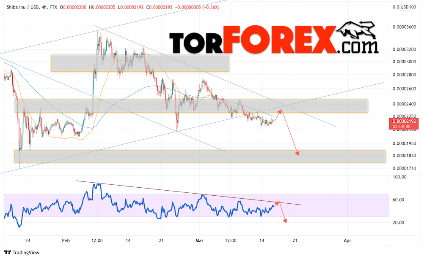This screenshot has height=259, width=424.
Task: Open the TorFOREX.com watermark link
Action: [274, 39]
